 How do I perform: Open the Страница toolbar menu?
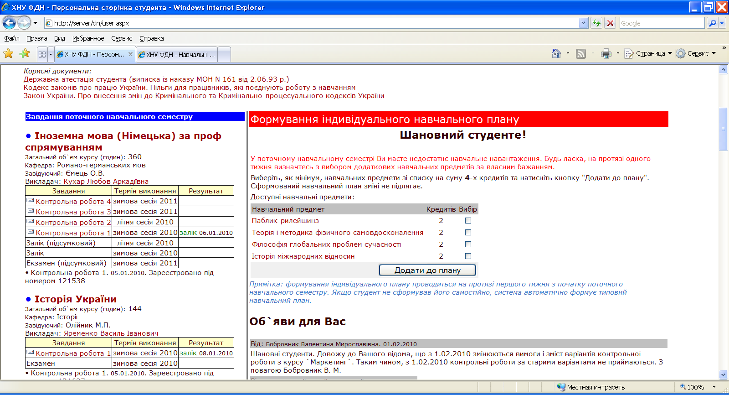[x=648, y=53]
